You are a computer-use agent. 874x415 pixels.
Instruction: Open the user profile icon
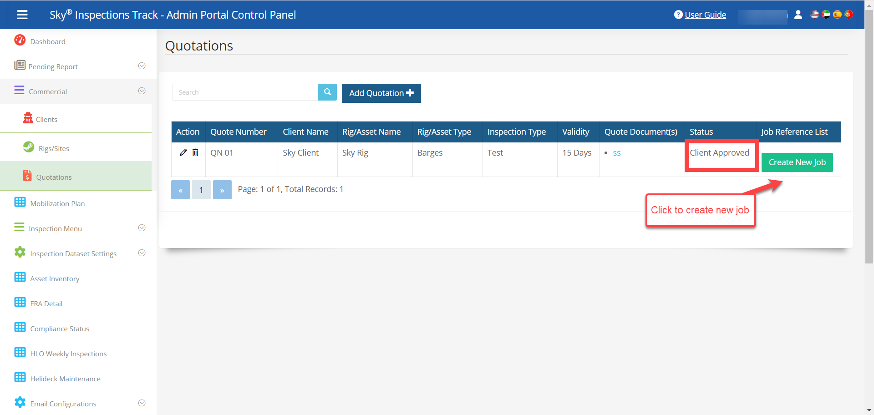pos(798,15)
